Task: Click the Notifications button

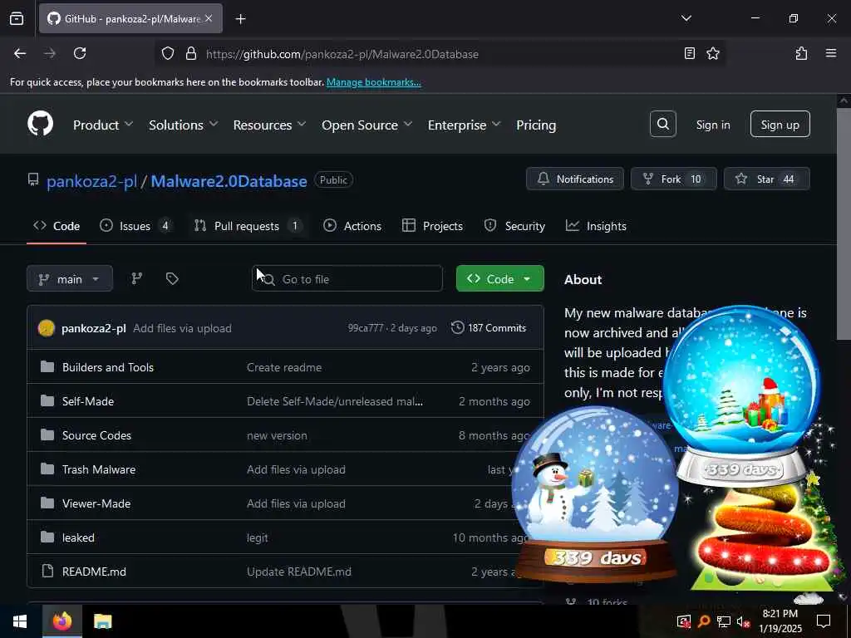Action: (x=575, y=179)
